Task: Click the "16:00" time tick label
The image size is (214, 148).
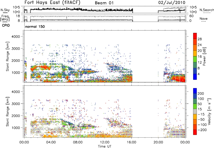Action: click(x=131, y=142)
